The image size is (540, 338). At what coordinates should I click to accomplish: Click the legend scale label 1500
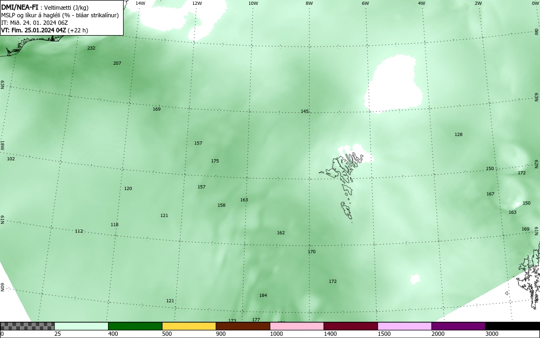[384, 334]
